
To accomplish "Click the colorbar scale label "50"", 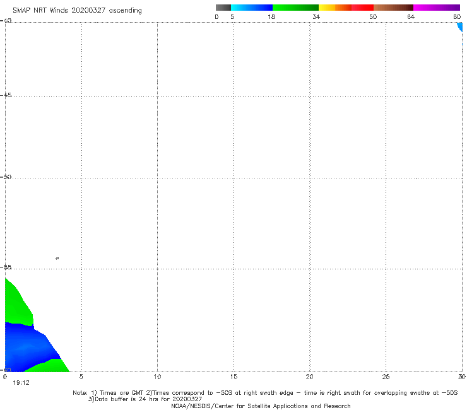I will pos(373,16).
